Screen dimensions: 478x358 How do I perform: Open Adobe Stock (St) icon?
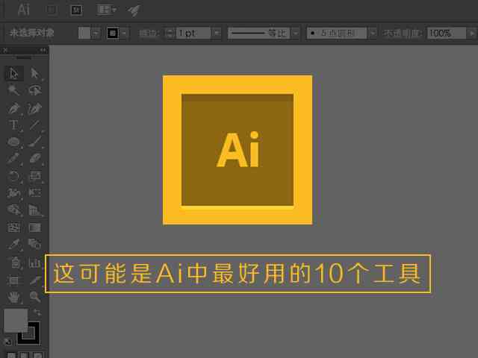pos(76,10)
